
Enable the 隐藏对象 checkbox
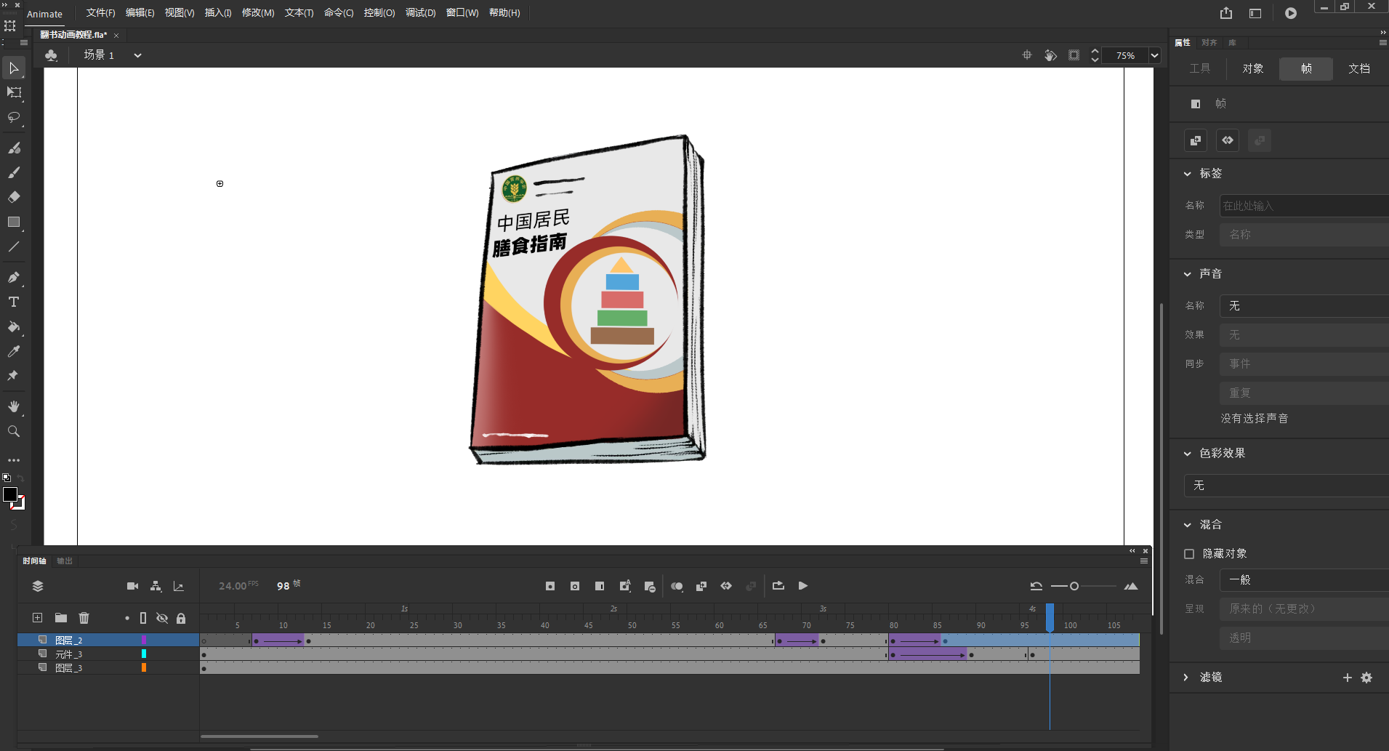pos(1189,554)
